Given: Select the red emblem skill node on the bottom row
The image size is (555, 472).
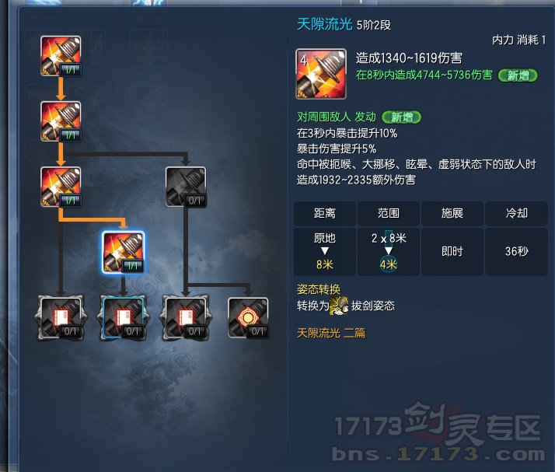Looking at the screenshot, I should (x=248, y=317).
